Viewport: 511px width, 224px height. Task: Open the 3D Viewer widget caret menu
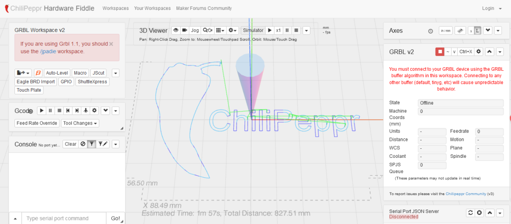click(306, 30)
